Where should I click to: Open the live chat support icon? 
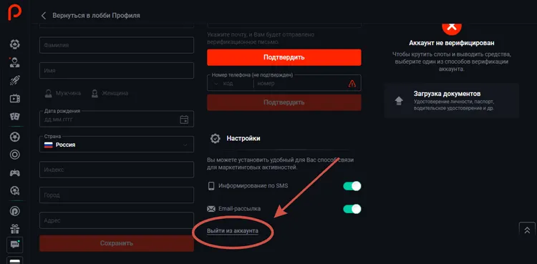pos(15,245)
